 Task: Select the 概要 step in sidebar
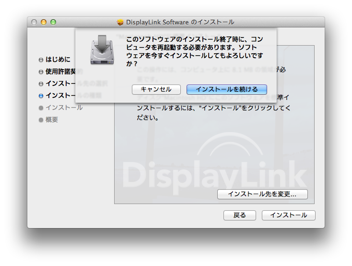click(52, 120)
